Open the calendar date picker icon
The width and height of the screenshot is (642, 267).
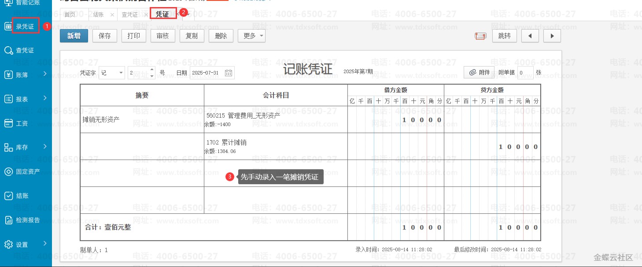coord(229,73)
